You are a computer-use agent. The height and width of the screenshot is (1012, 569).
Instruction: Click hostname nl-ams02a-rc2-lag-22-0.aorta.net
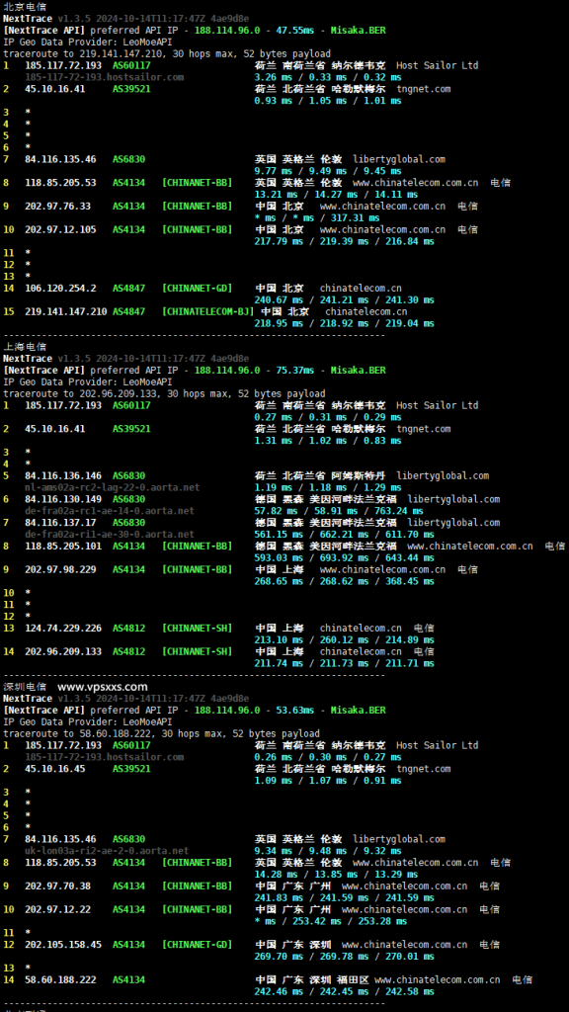point(113,487)
